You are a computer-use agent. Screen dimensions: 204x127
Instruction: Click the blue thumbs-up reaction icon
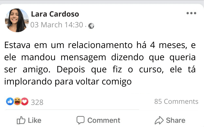point(10,102)
